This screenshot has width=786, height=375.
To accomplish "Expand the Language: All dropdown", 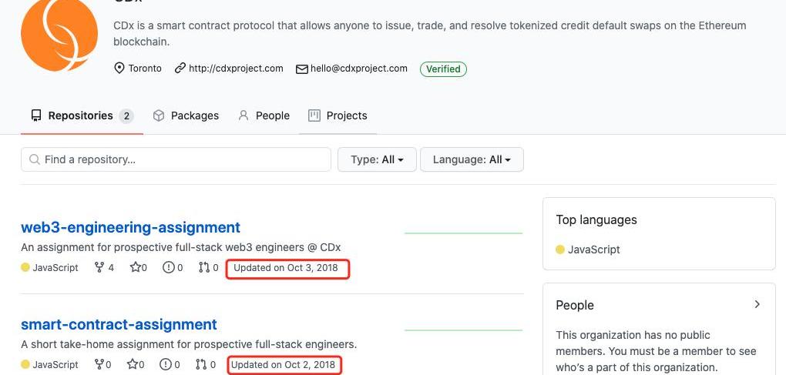I will [x=472, y=159].
